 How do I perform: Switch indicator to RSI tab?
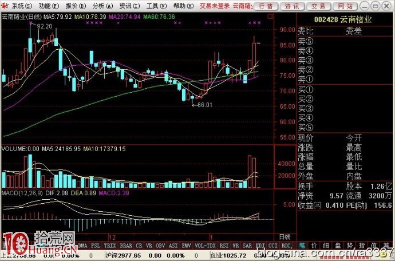click(224, 246)
